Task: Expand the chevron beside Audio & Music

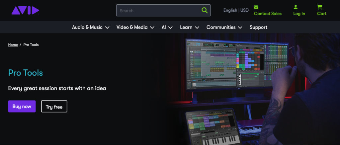Action: point(107,28)
